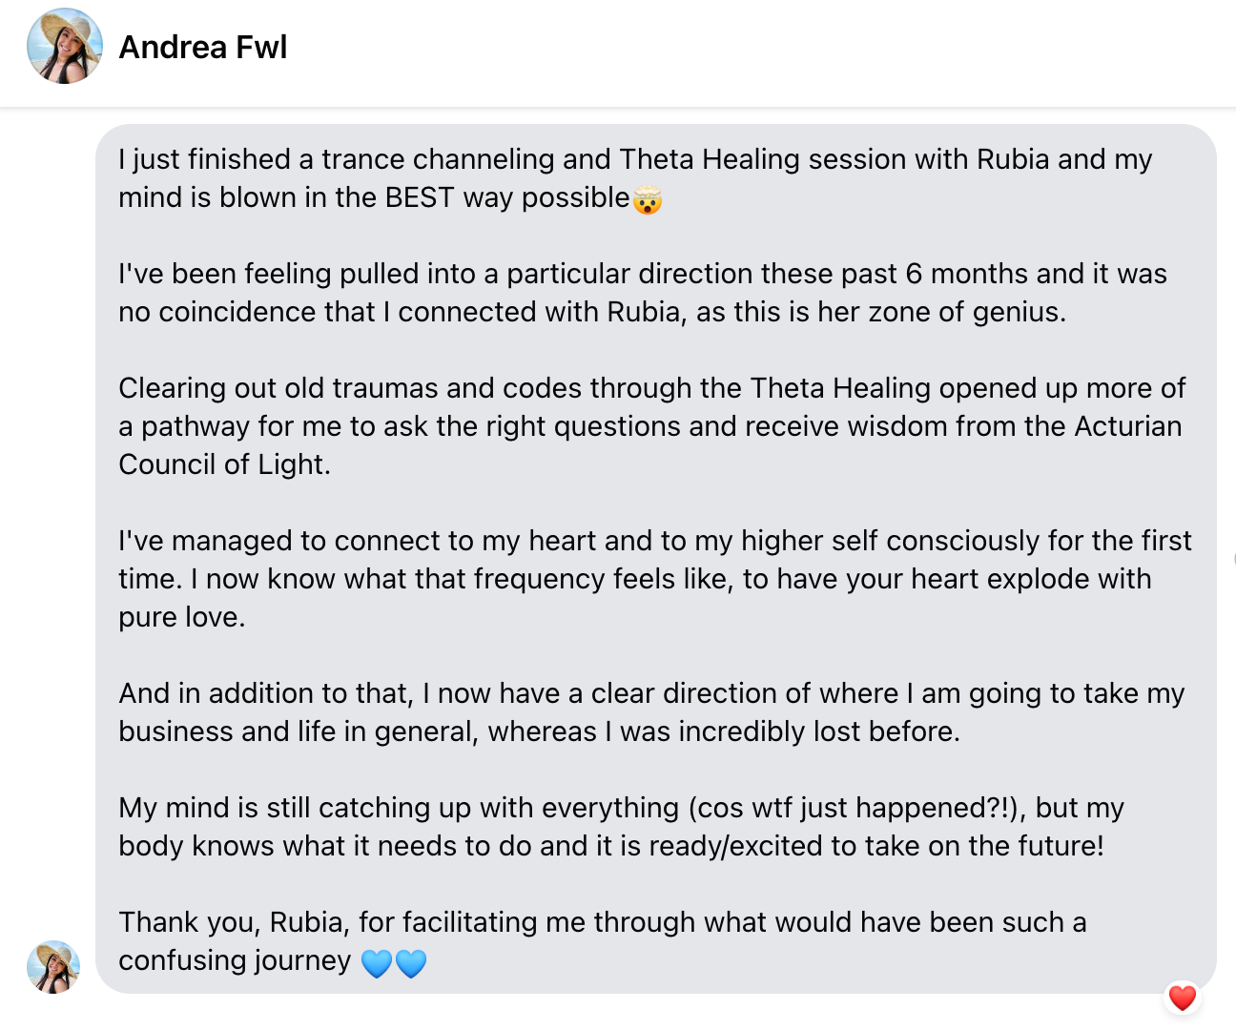Click the first blue heart emoji

click(x=377, y=962)
